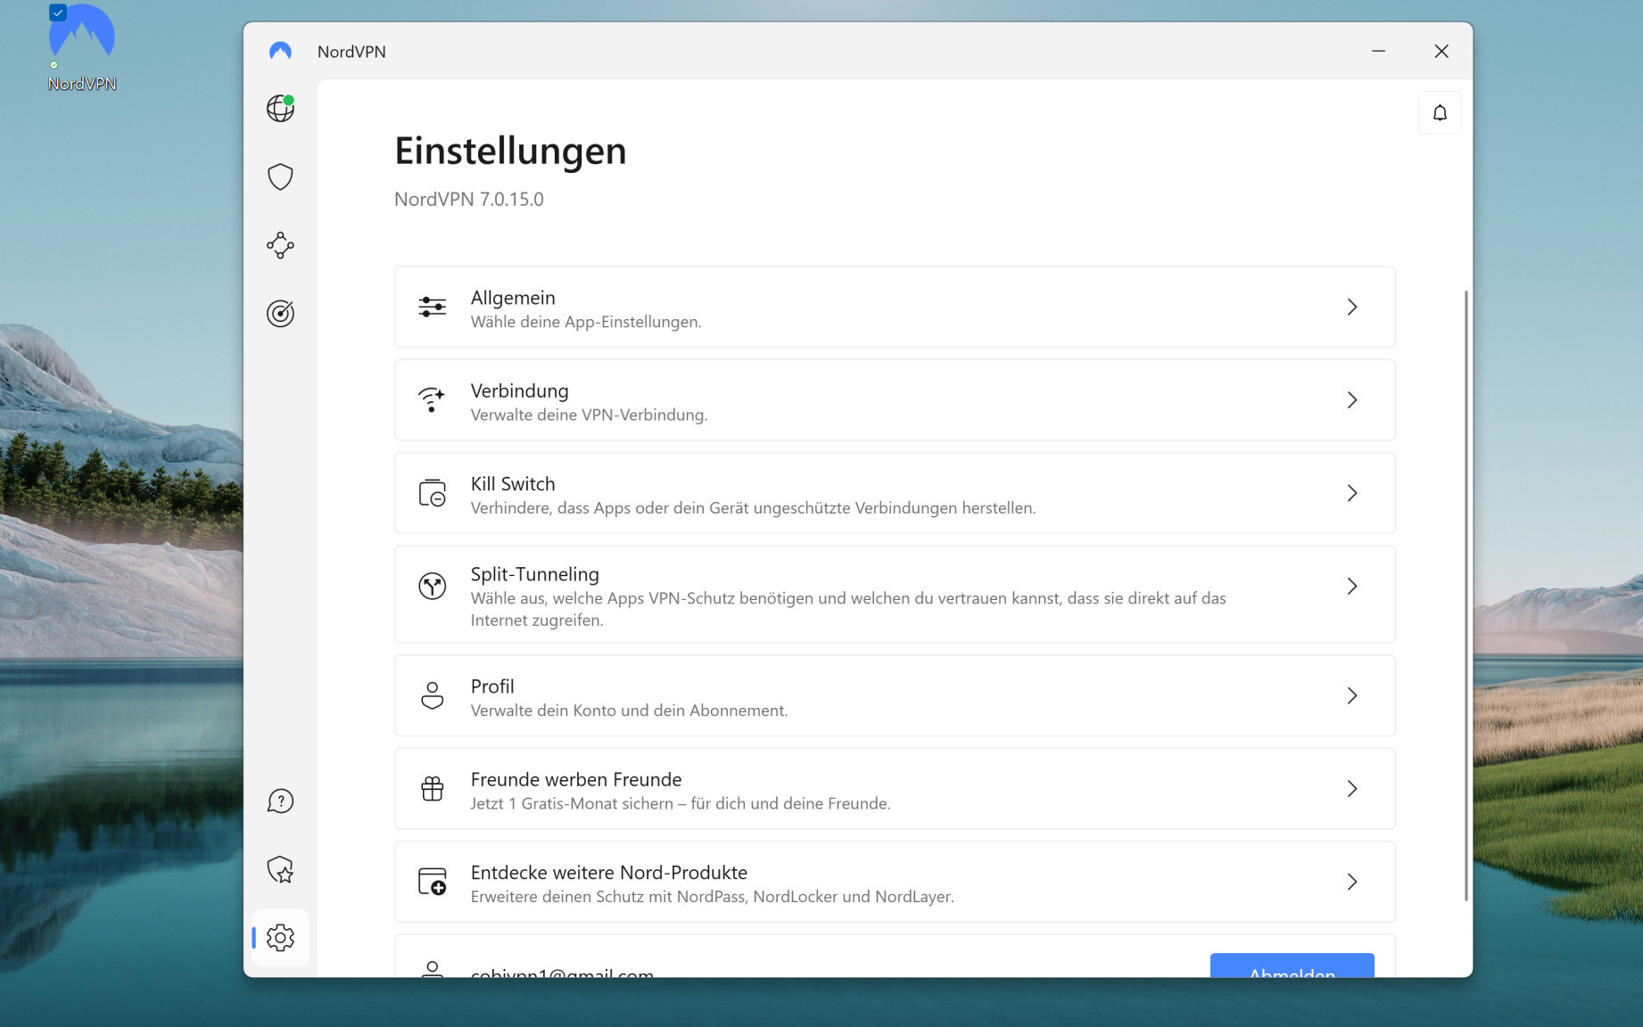Viewport: 1643px width, 1027px height.
Task: Open the Verbindung menu entry title
Action: tap(519, 390)
